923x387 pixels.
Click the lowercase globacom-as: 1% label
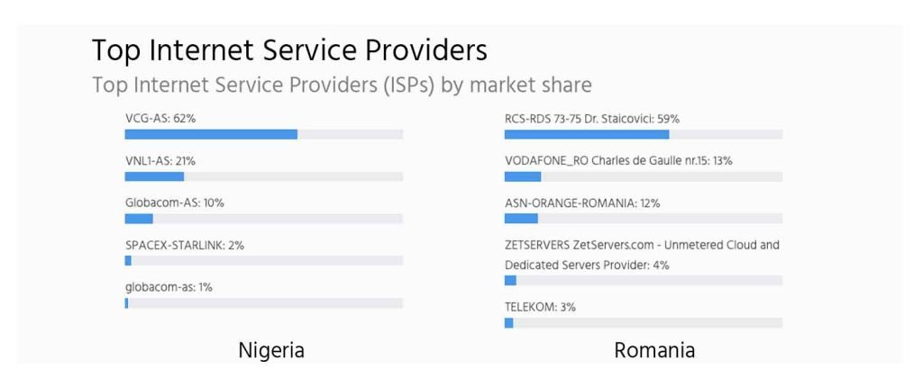[169, 287]
